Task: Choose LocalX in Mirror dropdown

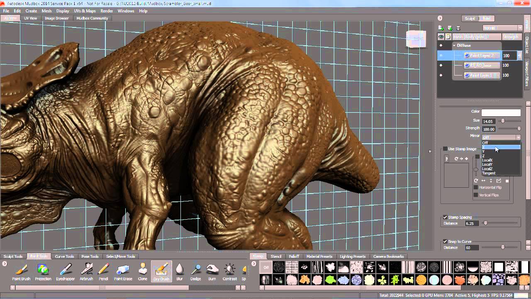Action: pyautogui.click(x=501, y=160)
